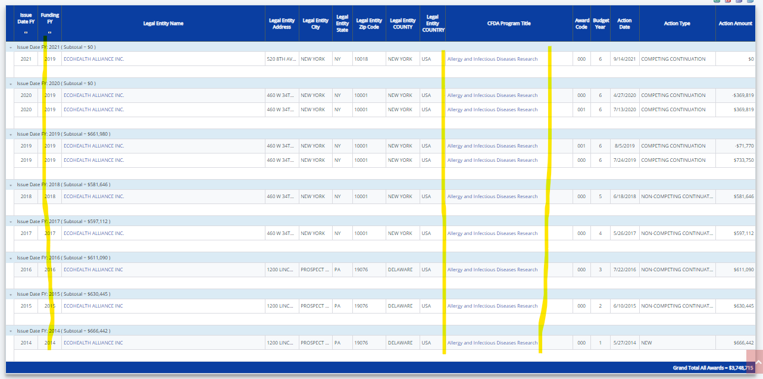This screenshot has height=379, width=763.
Task: Sort by the Legal Entity Name column header
Action: pyautogui.click(x=164, y=24)
